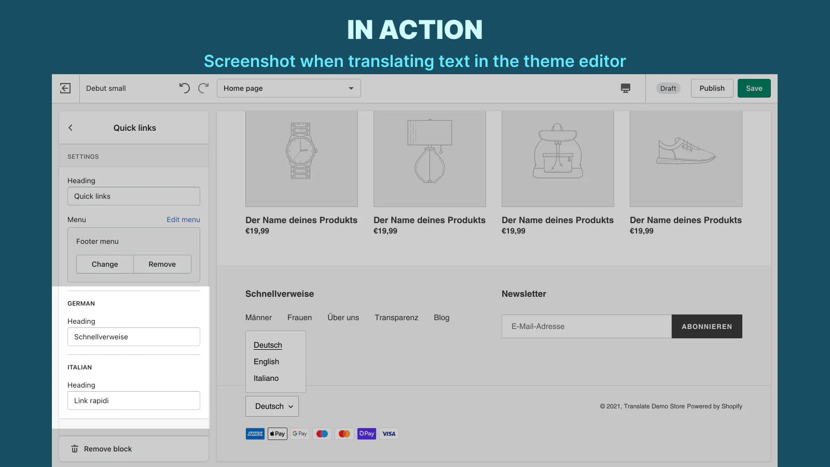The width and height of the screenshot is (830, 467).
Task: Click the ITALIAN section label
Action: click(x=79, y=367)
